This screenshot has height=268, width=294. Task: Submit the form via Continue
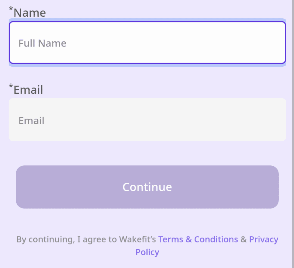(147, 187)
